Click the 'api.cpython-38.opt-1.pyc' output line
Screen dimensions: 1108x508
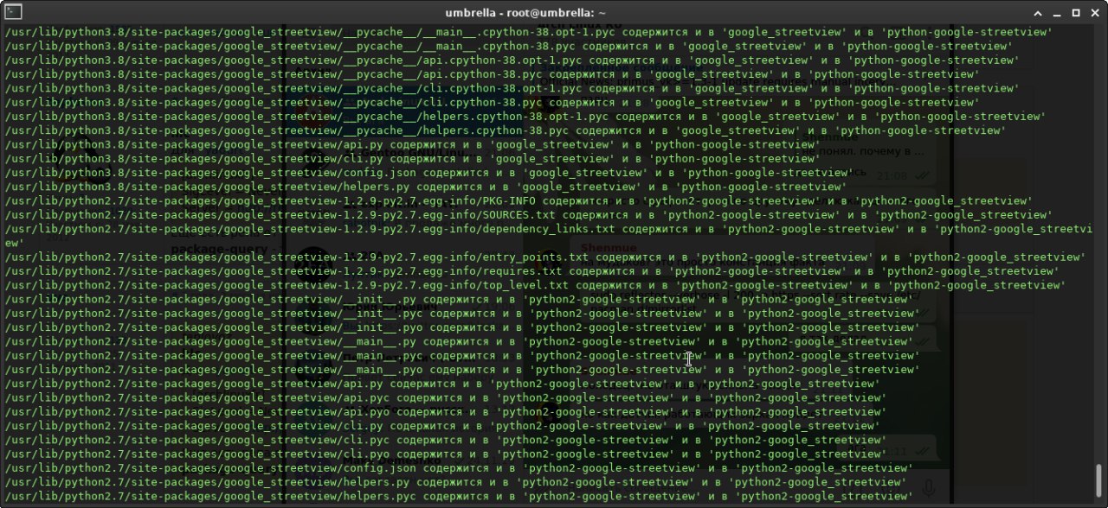click(512, 60)
